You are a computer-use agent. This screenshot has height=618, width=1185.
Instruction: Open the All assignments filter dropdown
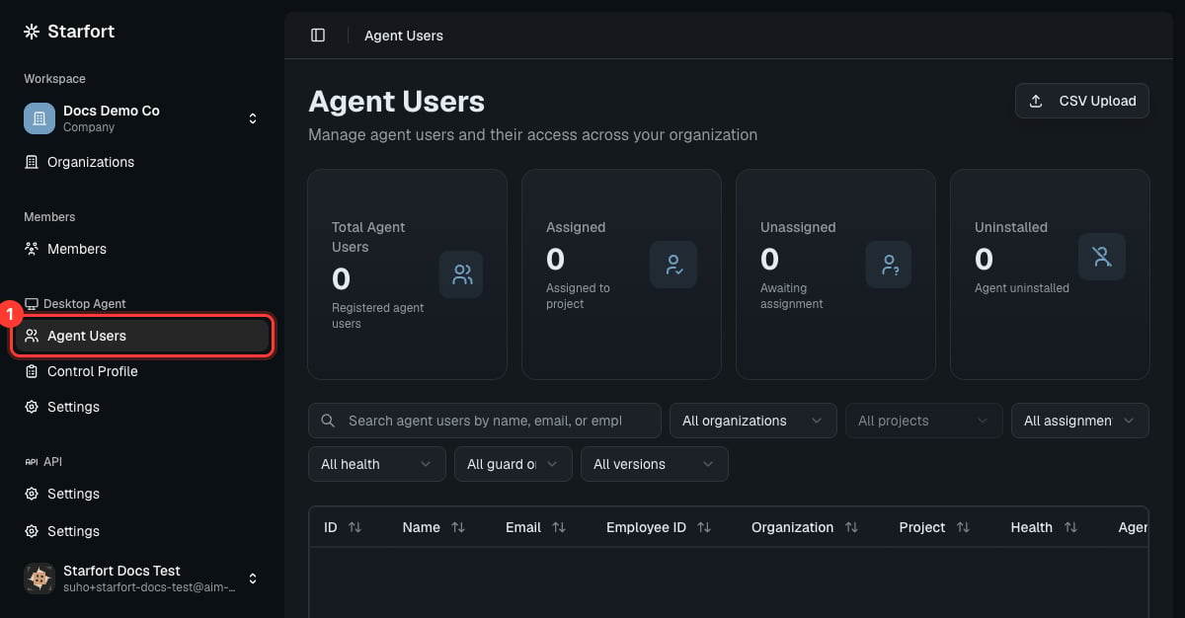[1080, 421]
